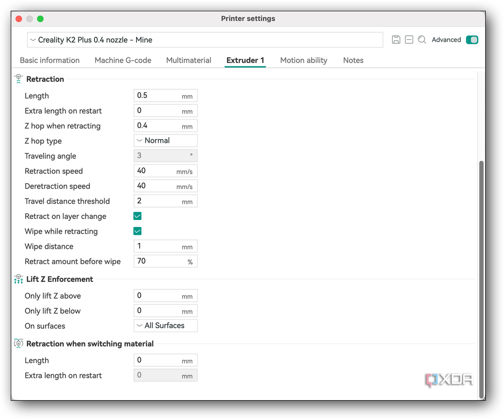Screen dimensions: 504x419
Task: Uncheck Wipe while retracting
Action: (137, 231)
